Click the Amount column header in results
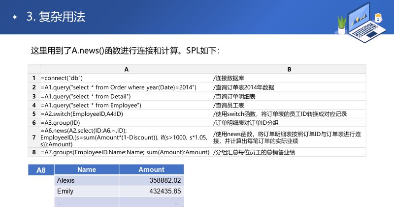Viewport: 394px width, 221px height. [151, 169]
